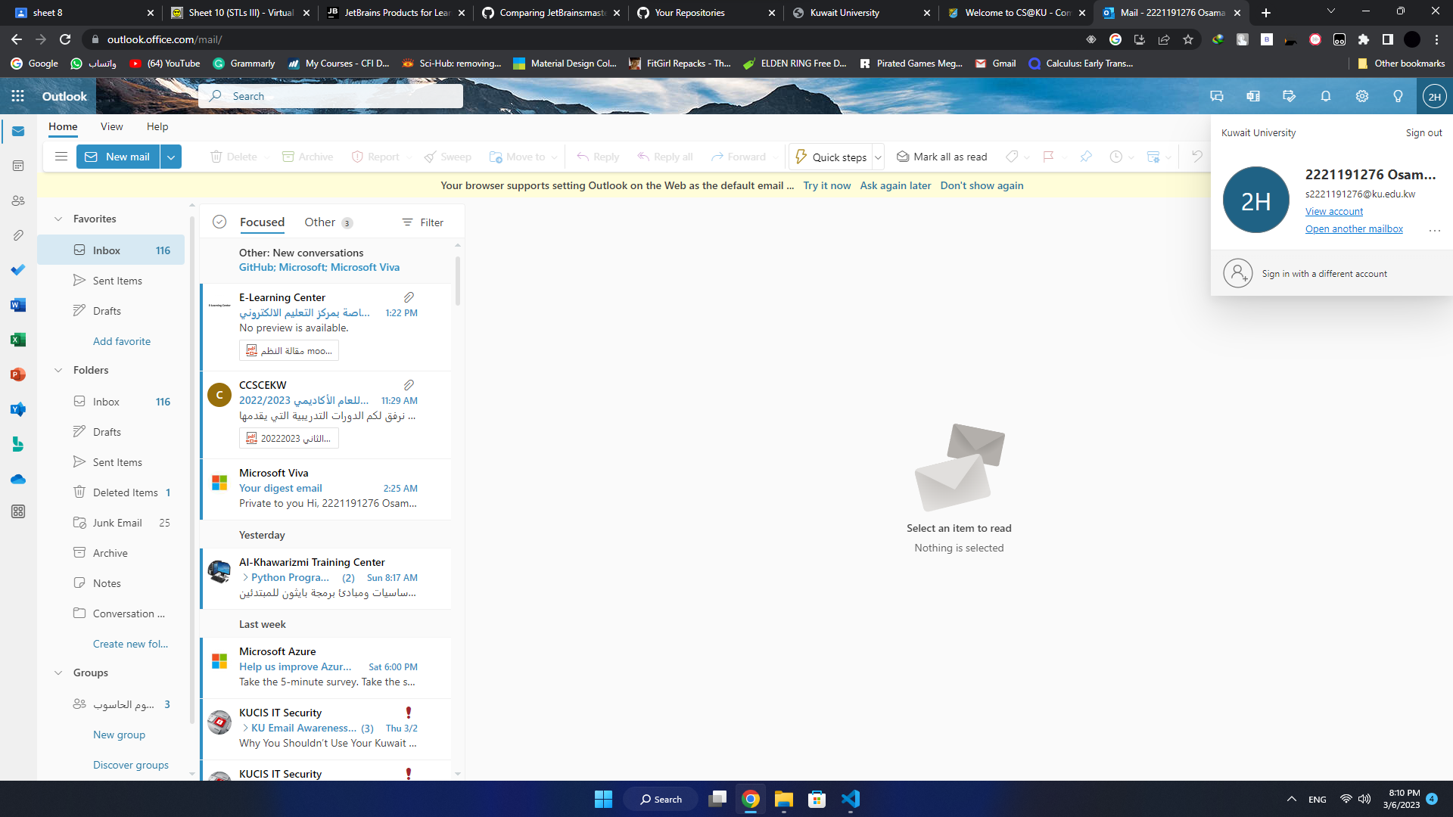Switch to the View tab
Viewport: 1453px width, 817px height.
111,126
